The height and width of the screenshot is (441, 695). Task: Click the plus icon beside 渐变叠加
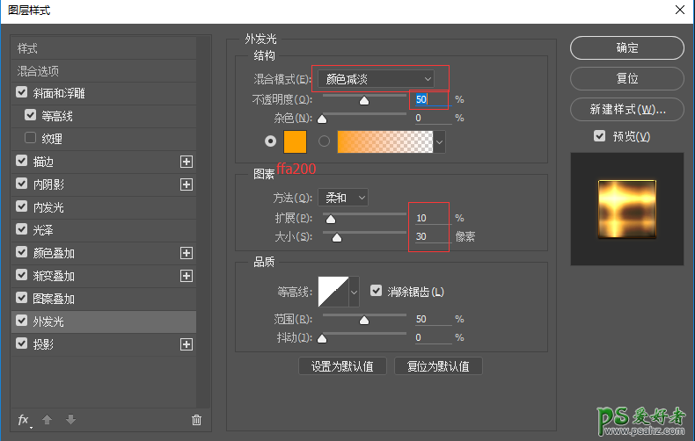click(x=186, y=276)
